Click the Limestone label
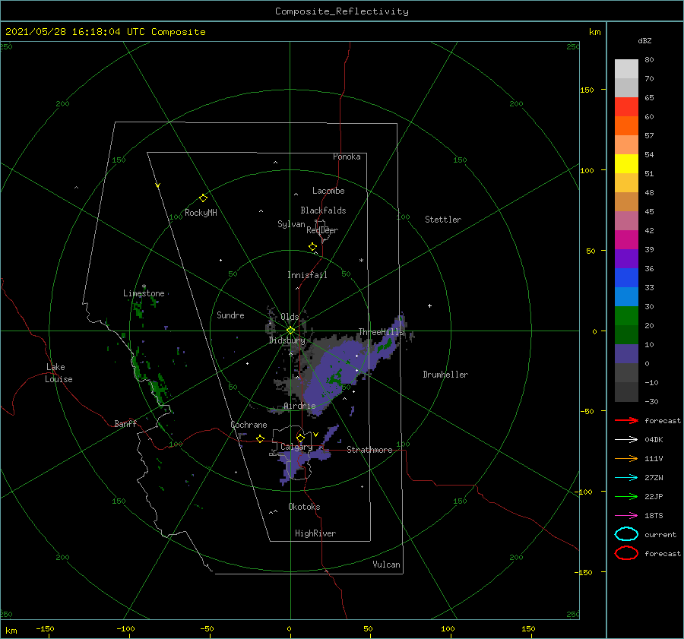 144,293
